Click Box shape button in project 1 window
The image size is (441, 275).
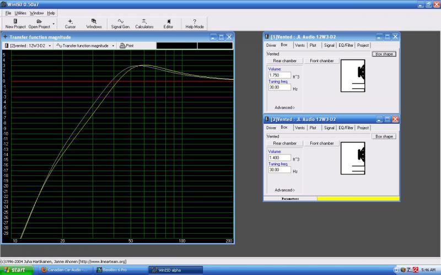[x=384, y=54]
